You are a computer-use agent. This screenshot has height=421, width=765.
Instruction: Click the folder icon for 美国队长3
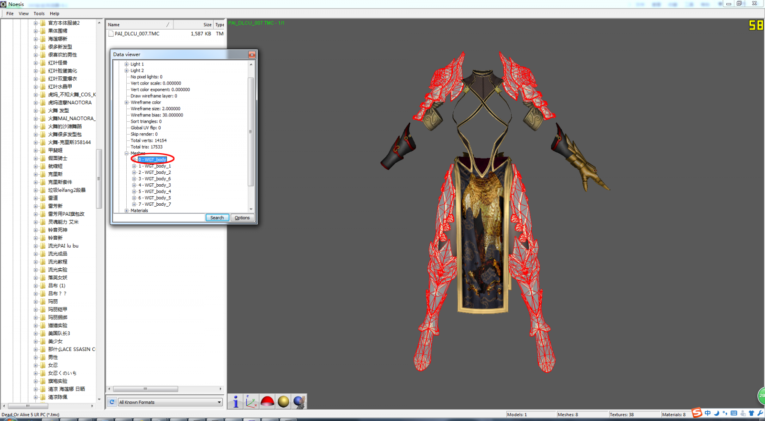tap(43, 334)
